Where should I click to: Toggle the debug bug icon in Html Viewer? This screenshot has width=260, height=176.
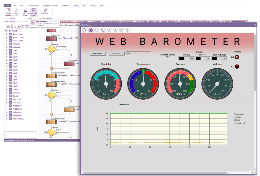91,30
